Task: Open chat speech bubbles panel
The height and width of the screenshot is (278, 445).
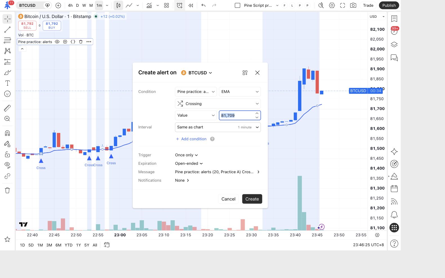Action: coord(394,58)
